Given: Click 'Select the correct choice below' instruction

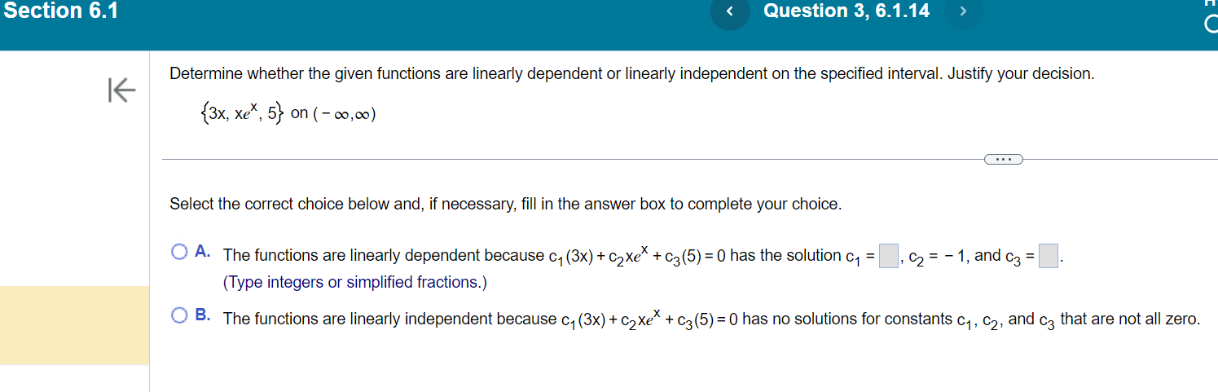Looking at the screenshot, I should click(x=505, y=205).
